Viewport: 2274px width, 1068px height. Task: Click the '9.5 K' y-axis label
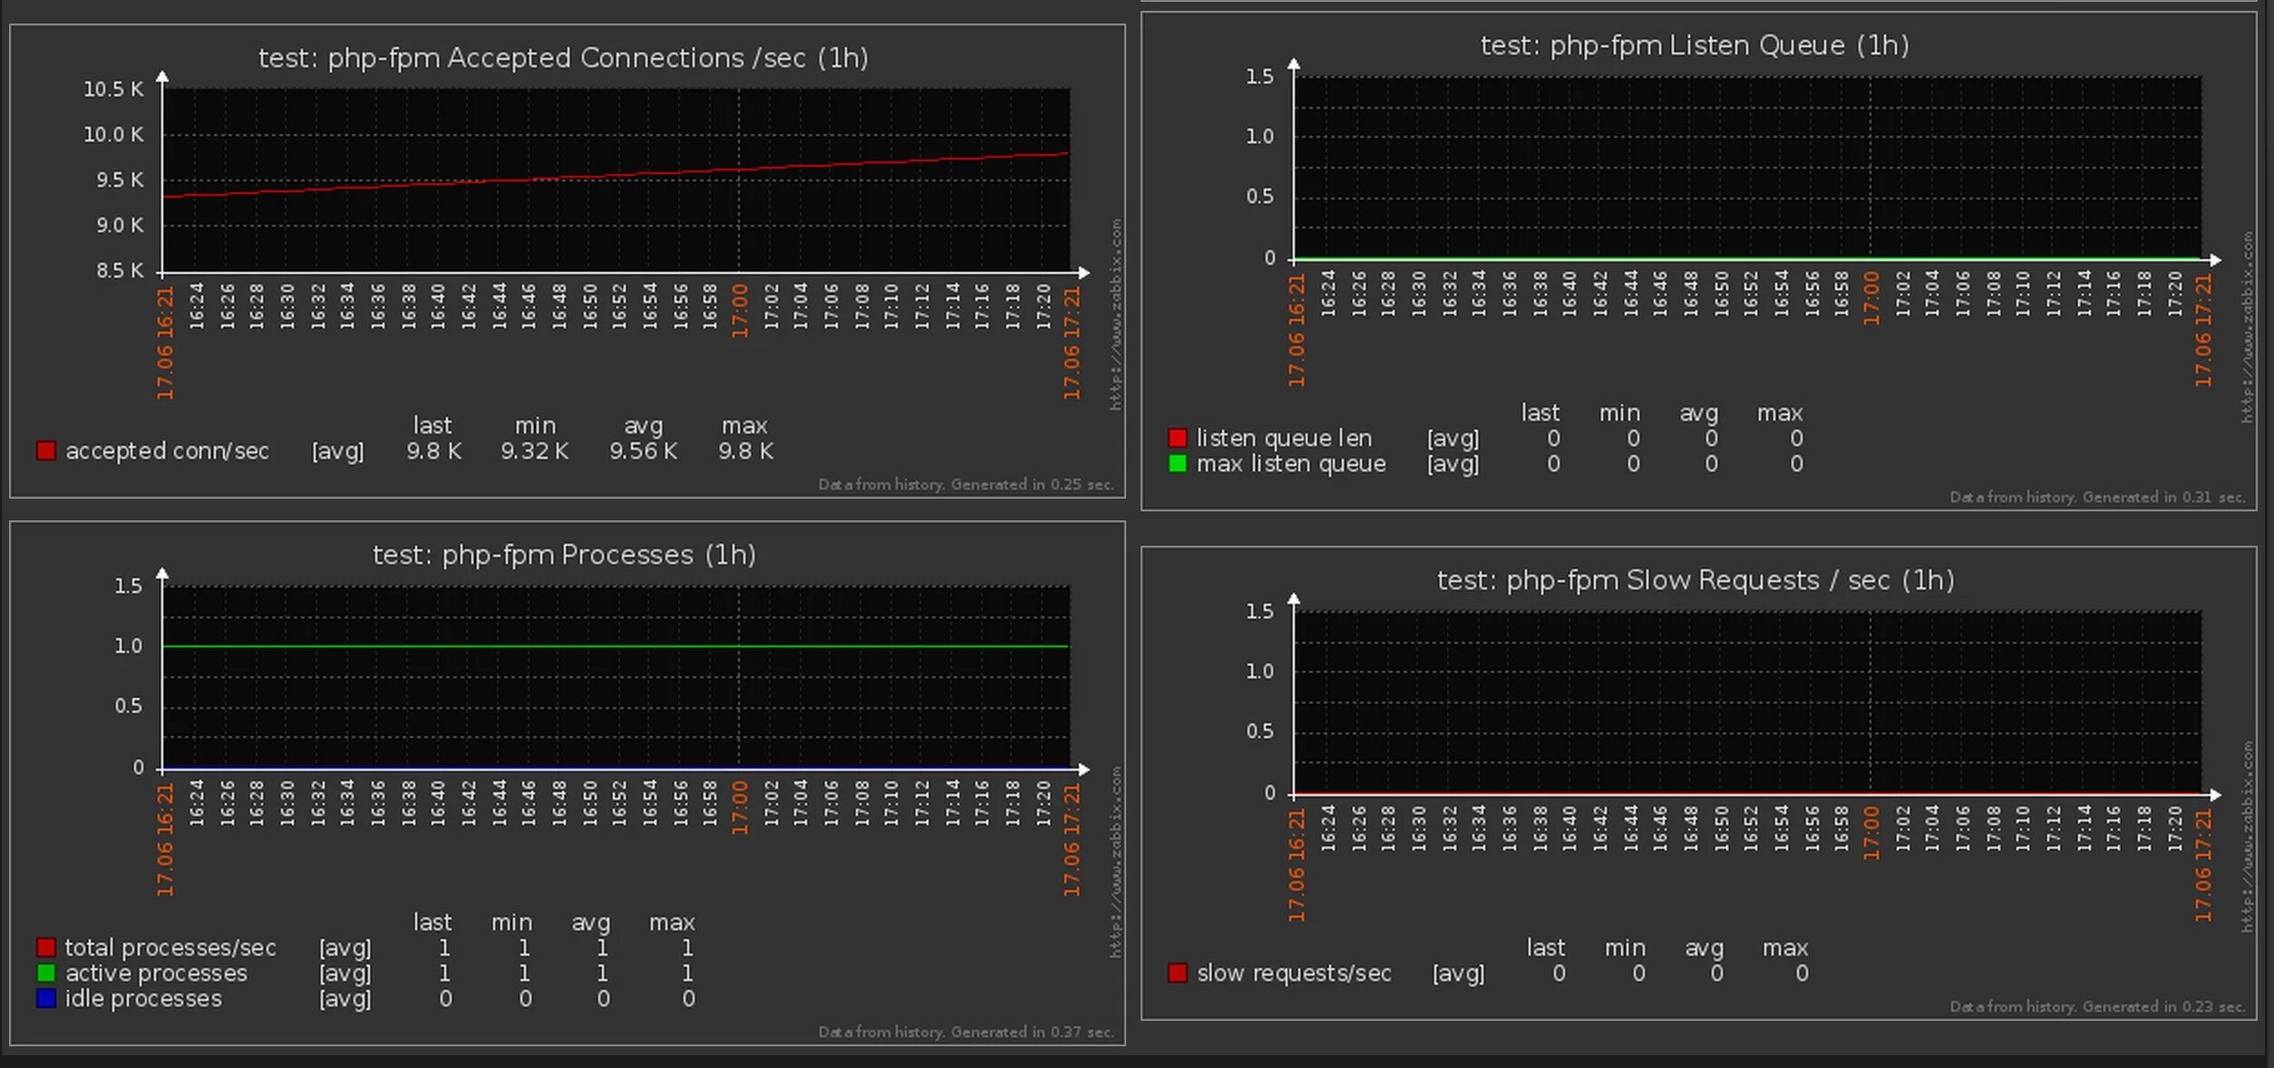click(x=120, y=180)
